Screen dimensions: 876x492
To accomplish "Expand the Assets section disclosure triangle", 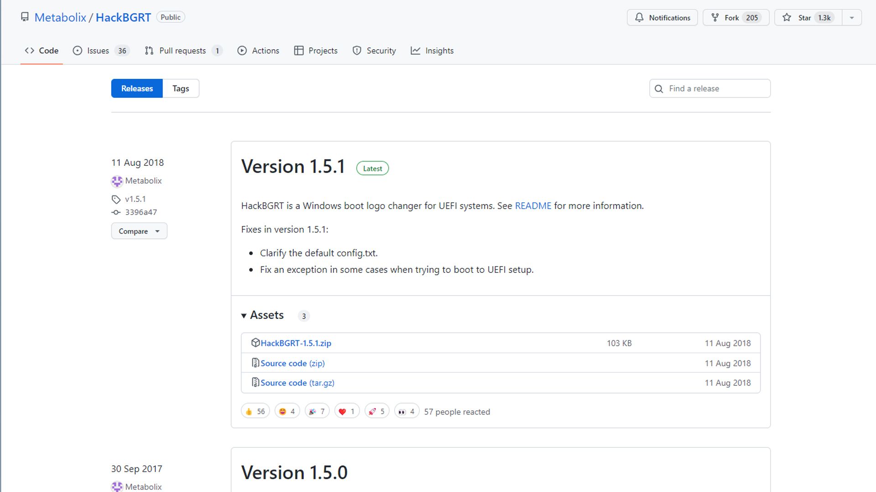I will point(244,315).
